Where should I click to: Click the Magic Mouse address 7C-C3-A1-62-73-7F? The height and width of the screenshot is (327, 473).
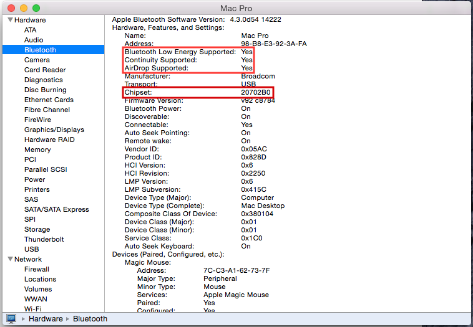pyautogui.click(x=236, y=270)
